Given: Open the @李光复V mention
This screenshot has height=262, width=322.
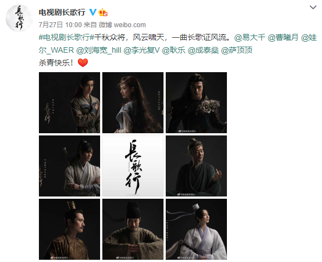Looking at the screenshot, I should (x=142, y=50).
